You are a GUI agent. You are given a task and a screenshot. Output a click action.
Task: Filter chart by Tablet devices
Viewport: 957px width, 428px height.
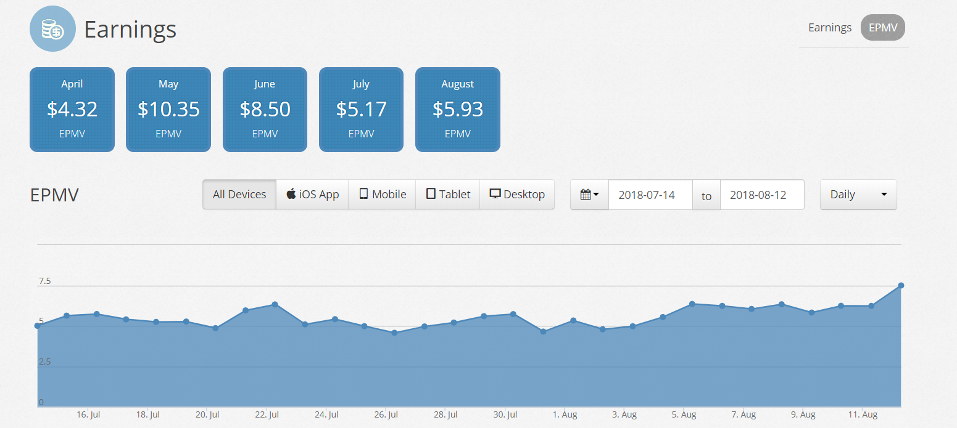point(448,195)
